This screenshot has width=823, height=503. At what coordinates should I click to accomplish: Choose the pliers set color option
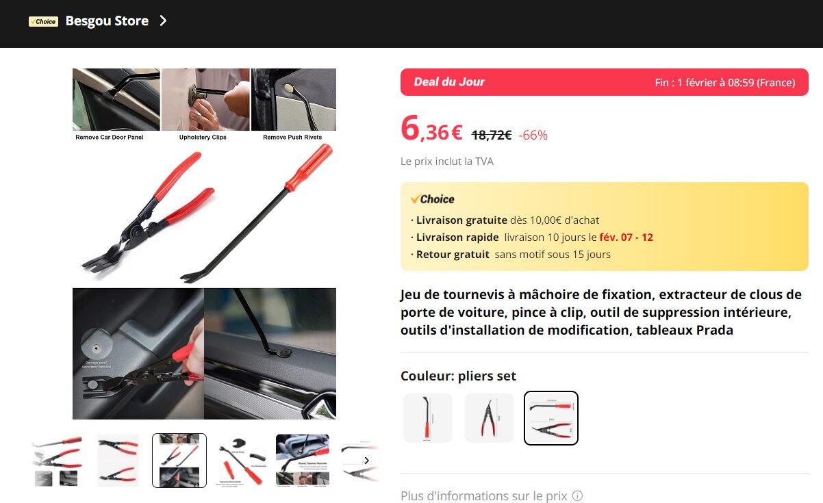[x=551, y=417]
